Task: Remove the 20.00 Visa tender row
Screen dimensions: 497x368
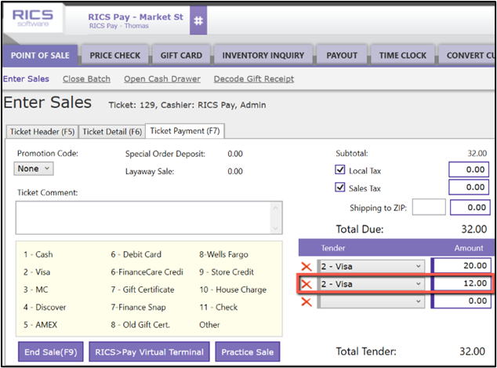Action: coord(307,267)
